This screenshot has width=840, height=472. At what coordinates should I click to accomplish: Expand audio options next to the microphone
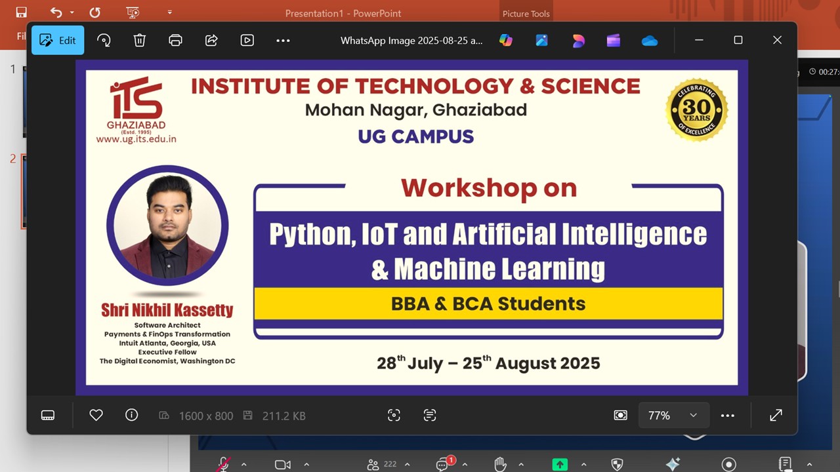pos(244,464)
